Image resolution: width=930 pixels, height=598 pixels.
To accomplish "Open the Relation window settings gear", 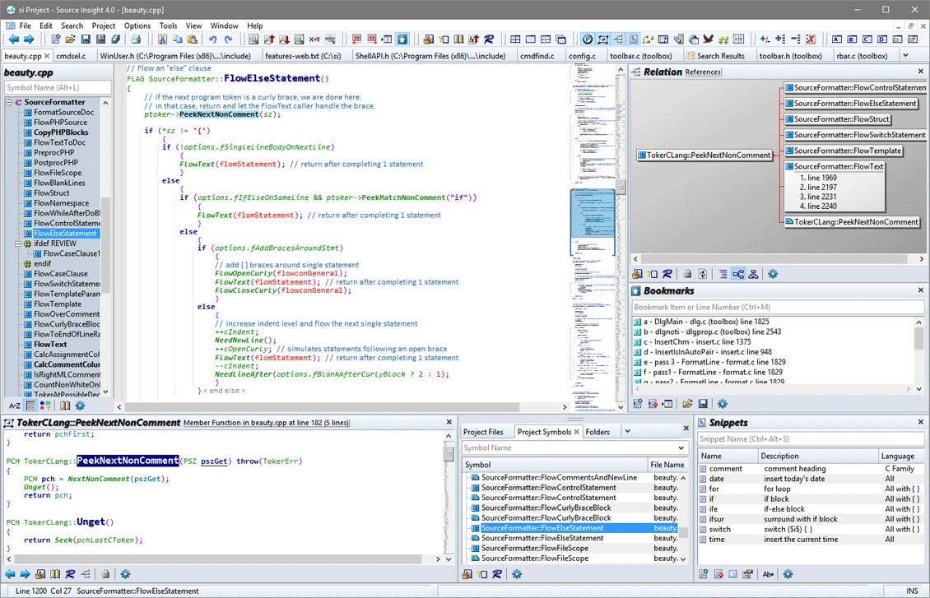I will [773, 274].
